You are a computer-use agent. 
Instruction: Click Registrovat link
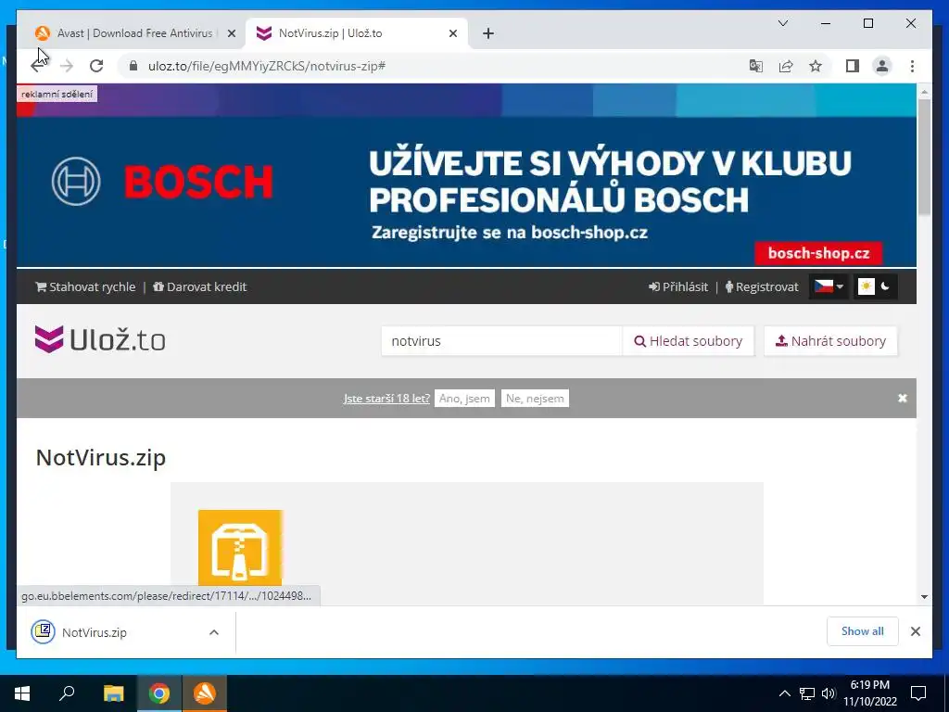762,287
